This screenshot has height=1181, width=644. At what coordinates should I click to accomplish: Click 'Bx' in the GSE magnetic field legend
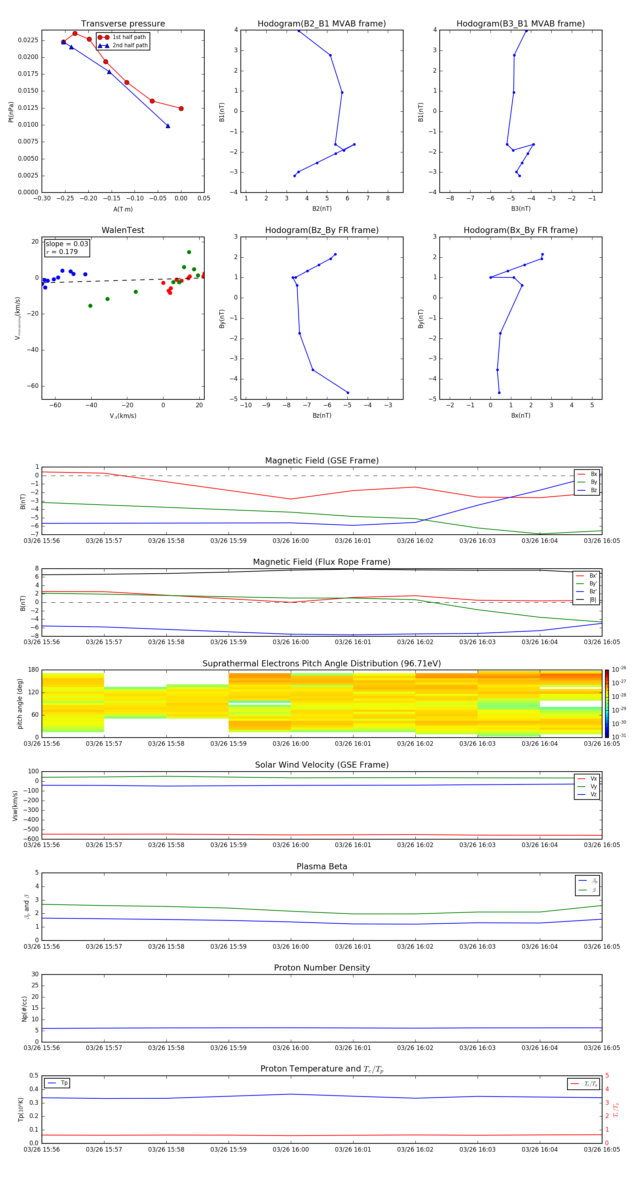point(587,474)
